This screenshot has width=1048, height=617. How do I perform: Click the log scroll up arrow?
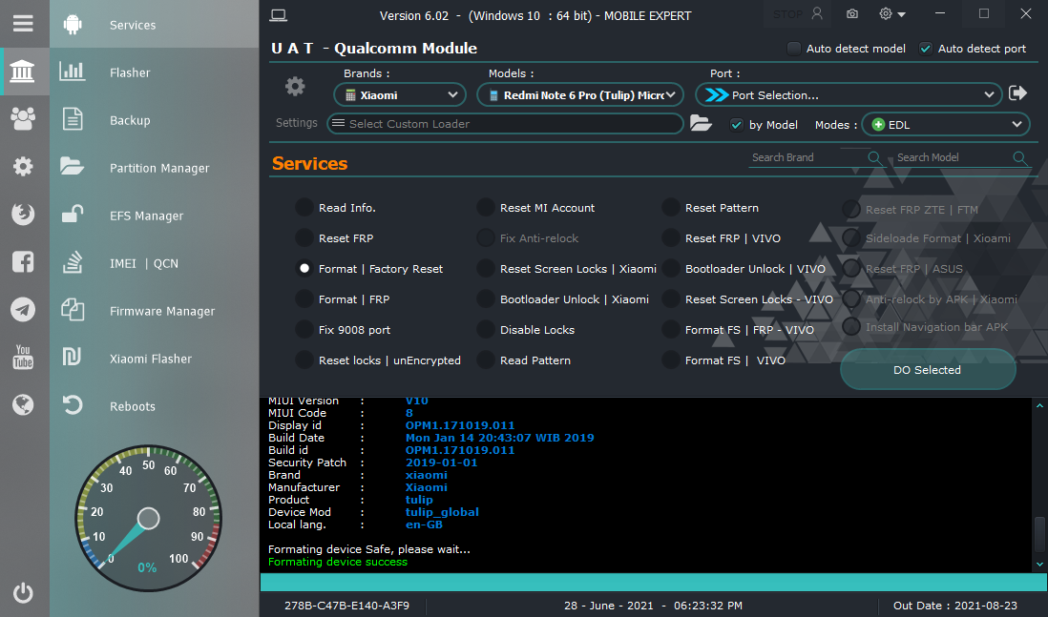[1039, 405]
